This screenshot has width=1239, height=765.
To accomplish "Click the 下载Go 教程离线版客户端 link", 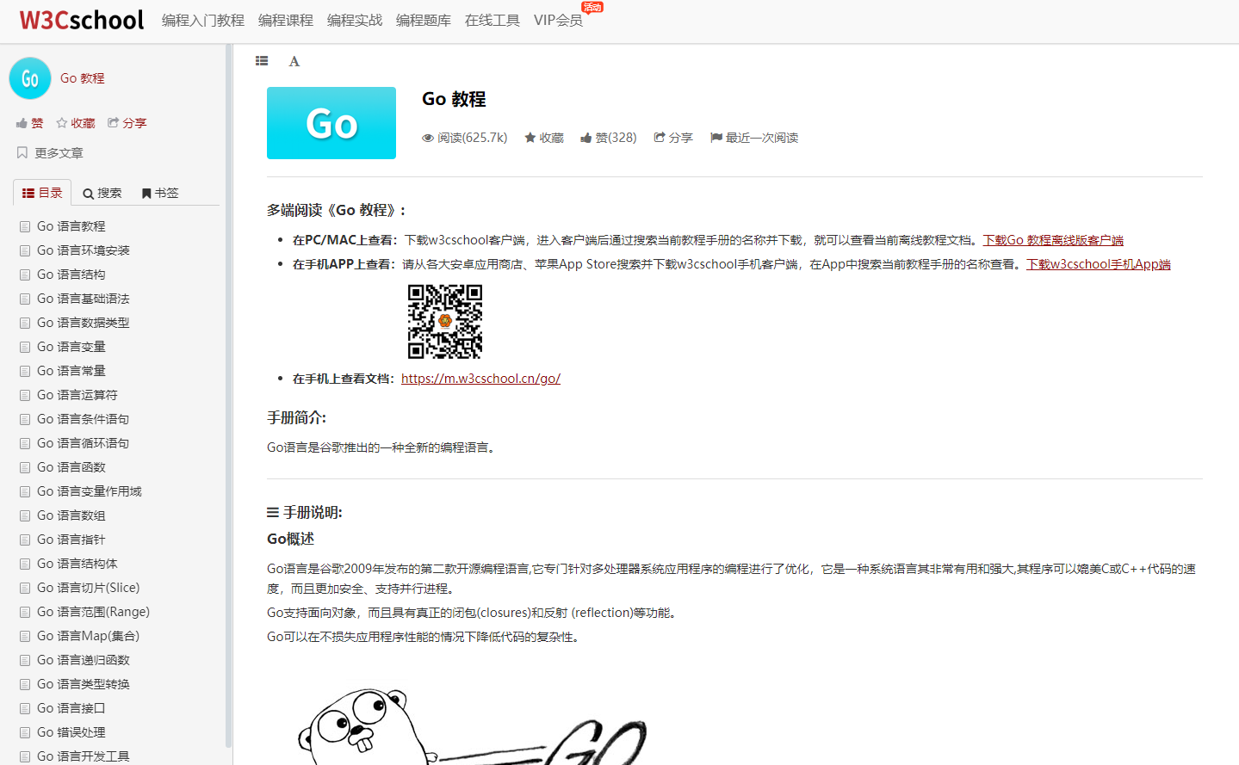I will pyautogui.click(x=1053, y=240).
